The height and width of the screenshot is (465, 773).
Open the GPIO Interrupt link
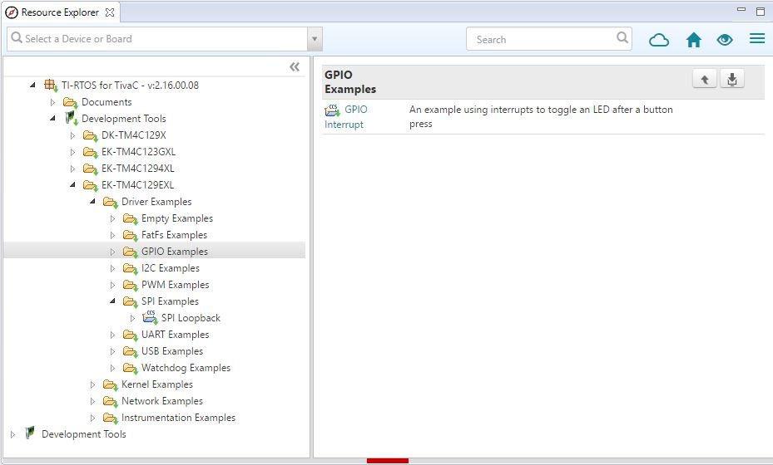click(345, 117)
